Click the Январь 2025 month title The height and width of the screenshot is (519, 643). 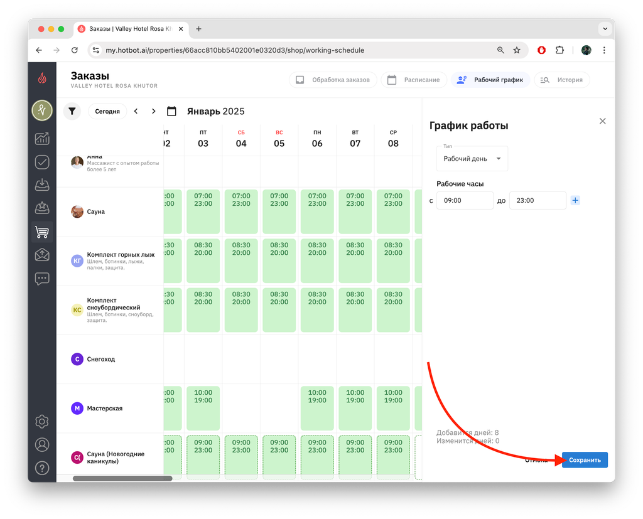point(216,111)
